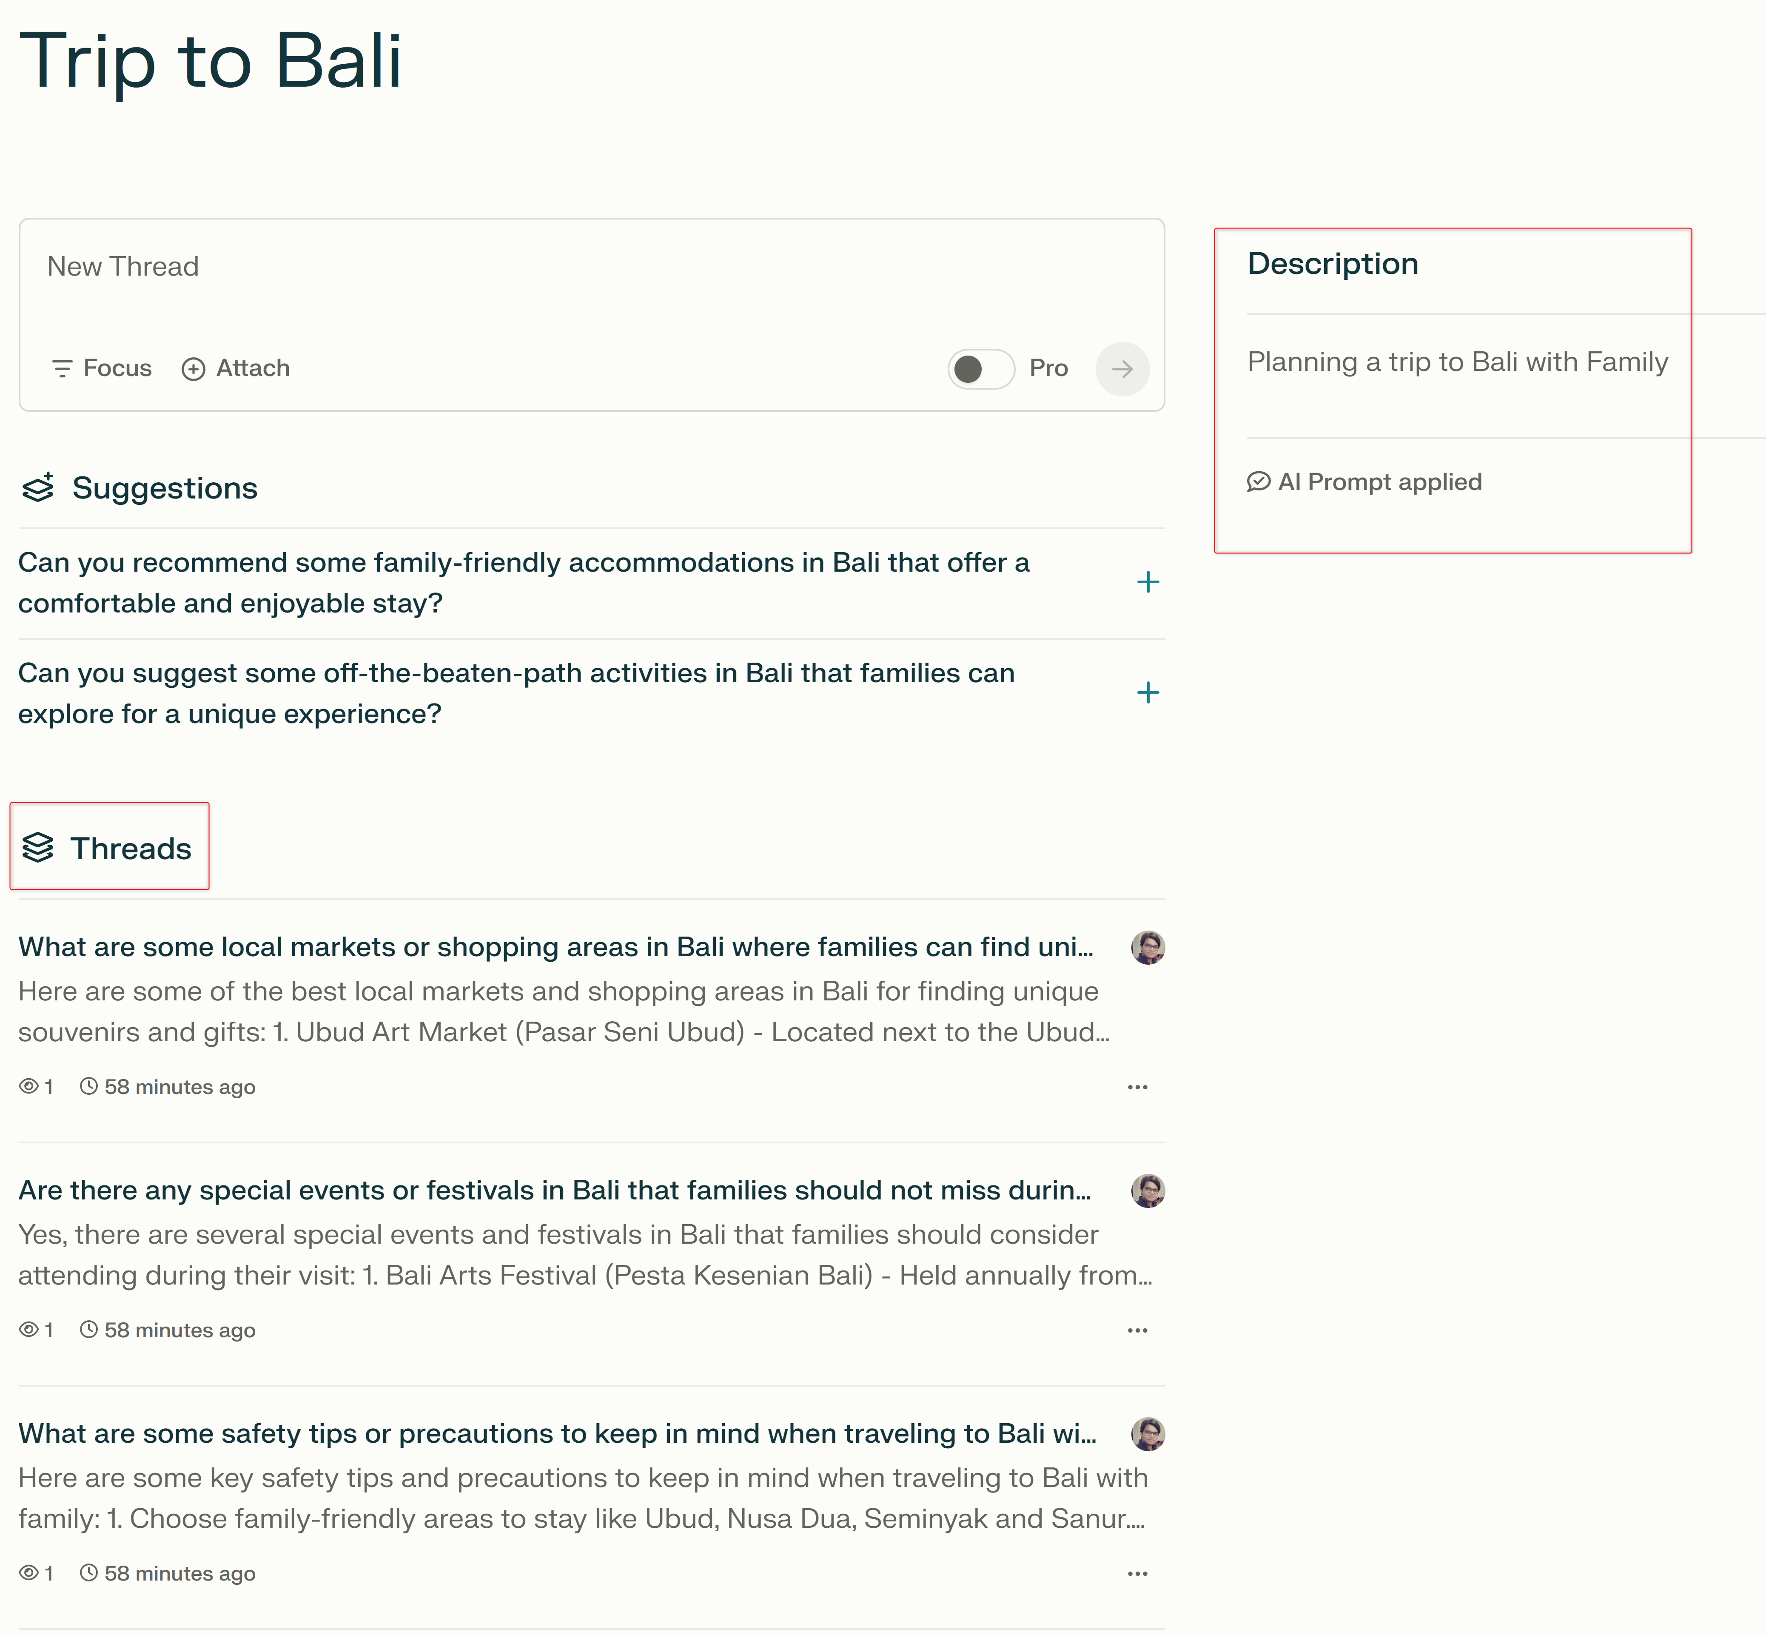Toggle the Pro switch on
The height and width of the screenshot is (1635, 1766).
[x=980, y=369]
